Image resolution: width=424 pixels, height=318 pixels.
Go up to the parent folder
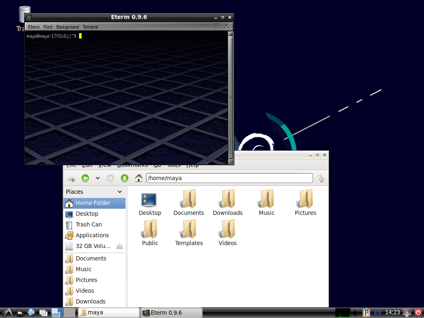[x=125, y=178]
